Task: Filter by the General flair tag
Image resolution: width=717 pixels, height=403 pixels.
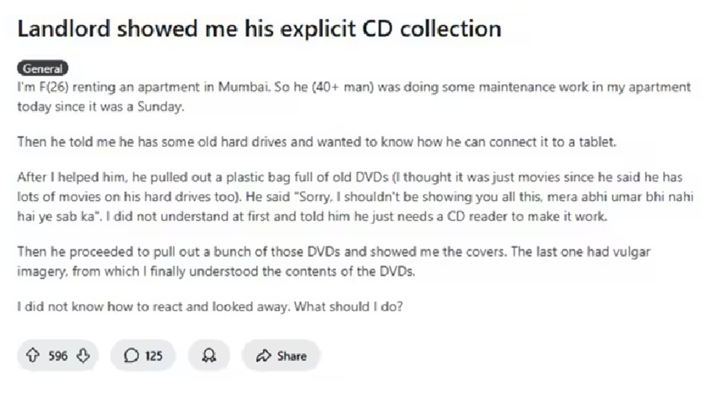Action: coord(43,69)
